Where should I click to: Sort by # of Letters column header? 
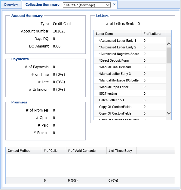tap(154, 34)
